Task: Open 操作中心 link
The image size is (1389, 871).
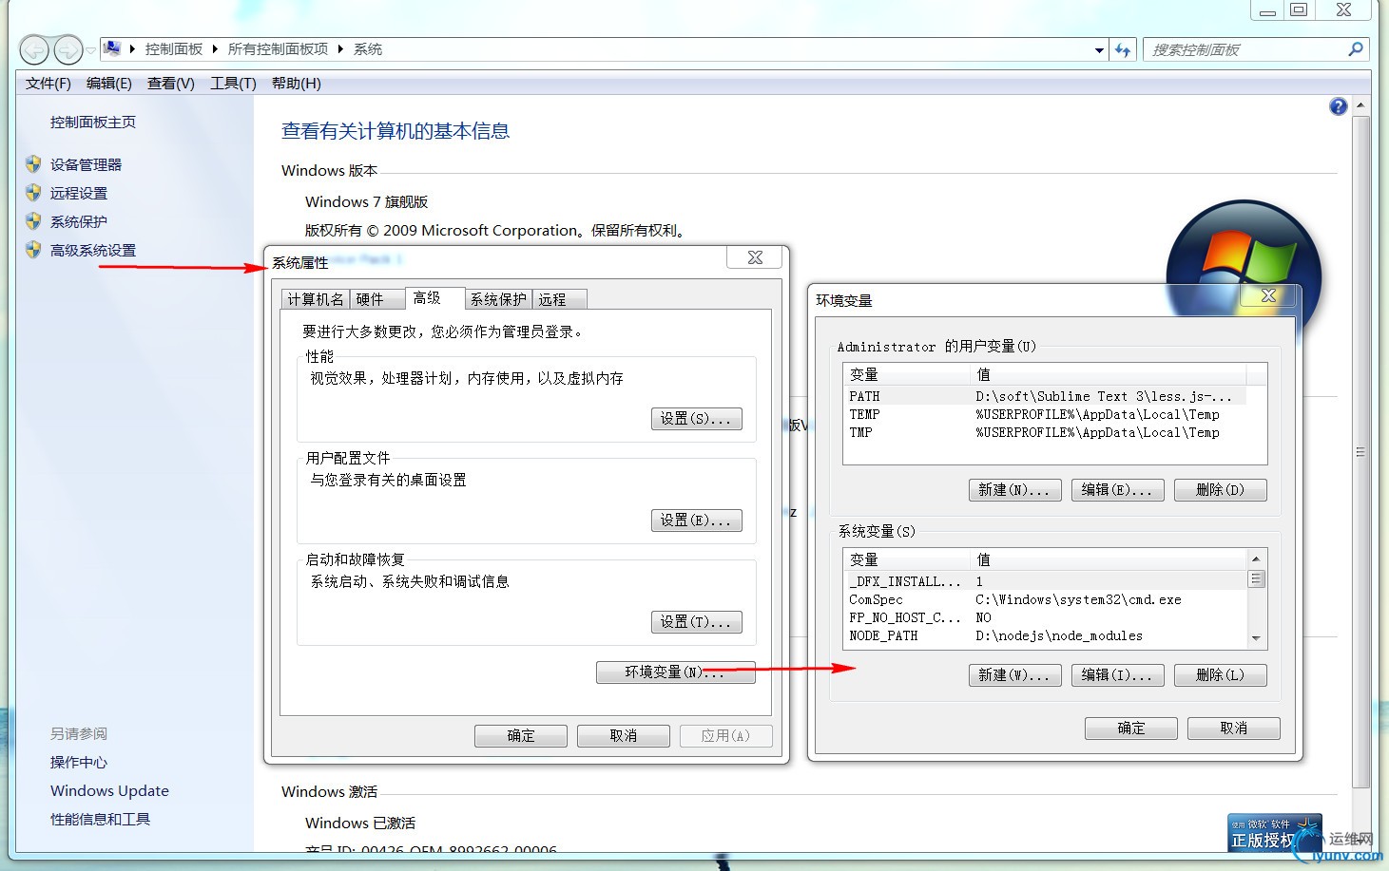Action: 79,763
